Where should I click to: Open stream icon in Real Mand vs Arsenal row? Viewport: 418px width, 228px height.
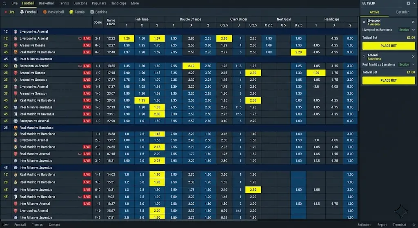80,154
